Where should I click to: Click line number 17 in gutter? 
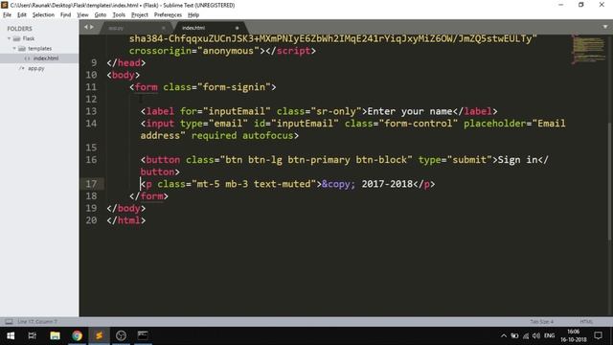(91, 184)
